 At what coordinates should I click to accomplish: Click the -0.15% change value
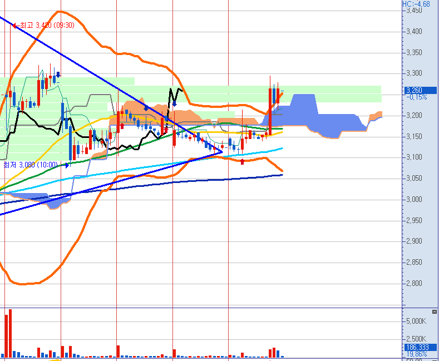pyautogui.click(x=417, y=97)
